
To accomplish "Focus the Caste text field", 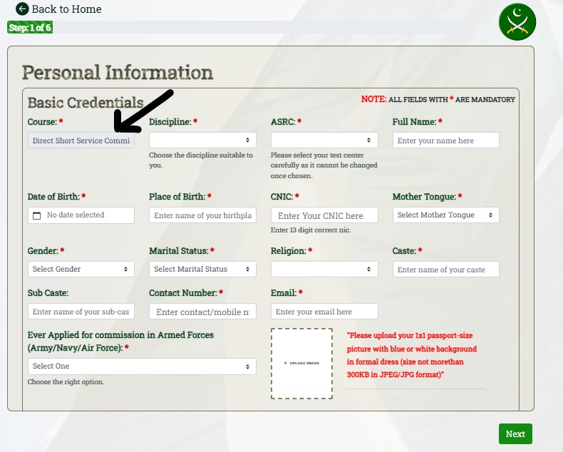I will [445, 269].
